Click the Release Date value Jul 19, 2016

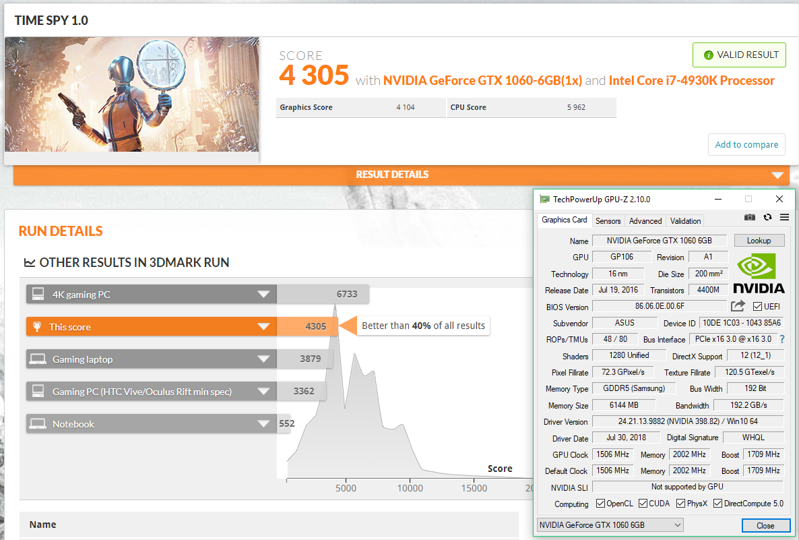(x=618, y=290)
